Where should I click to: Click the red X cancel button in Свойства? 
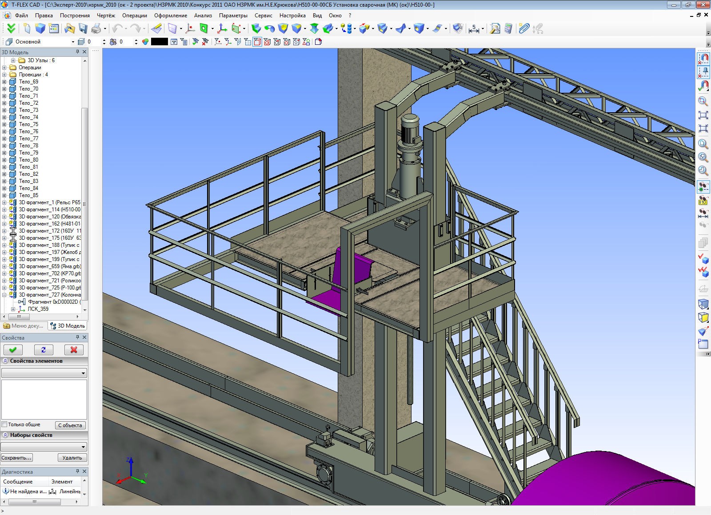74,350
